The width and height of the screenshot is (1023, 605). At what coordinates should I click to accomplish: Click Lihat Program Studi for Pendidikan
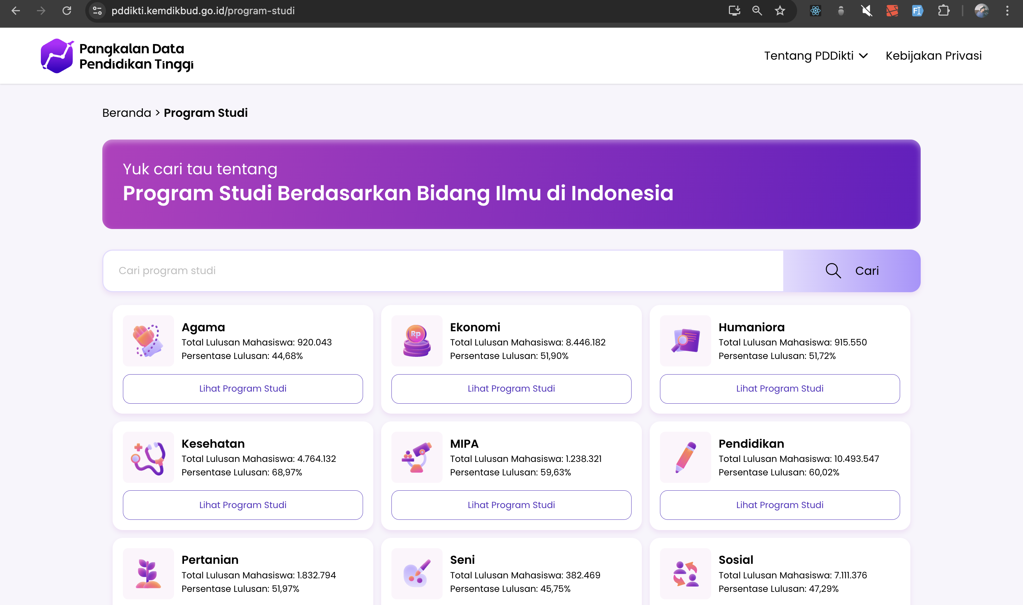[780, 505]
